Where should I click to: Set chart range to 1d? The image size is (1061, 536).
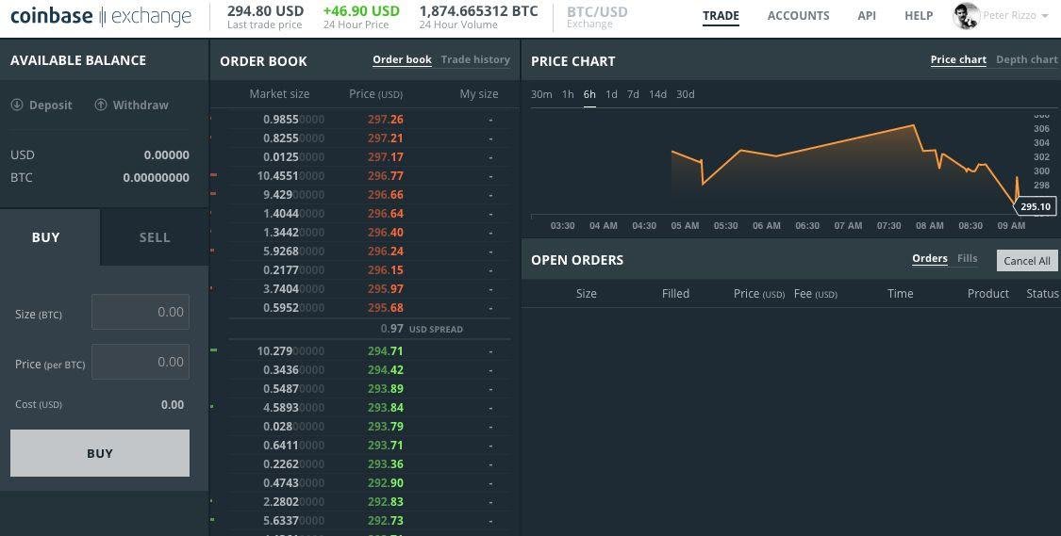611,94
